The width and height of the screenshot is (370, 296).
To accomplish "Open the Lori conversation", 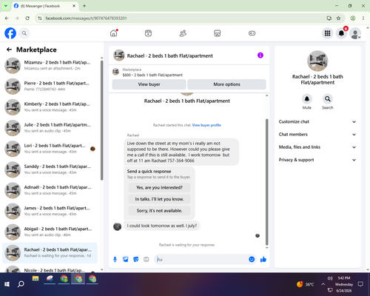I will 50,149.
